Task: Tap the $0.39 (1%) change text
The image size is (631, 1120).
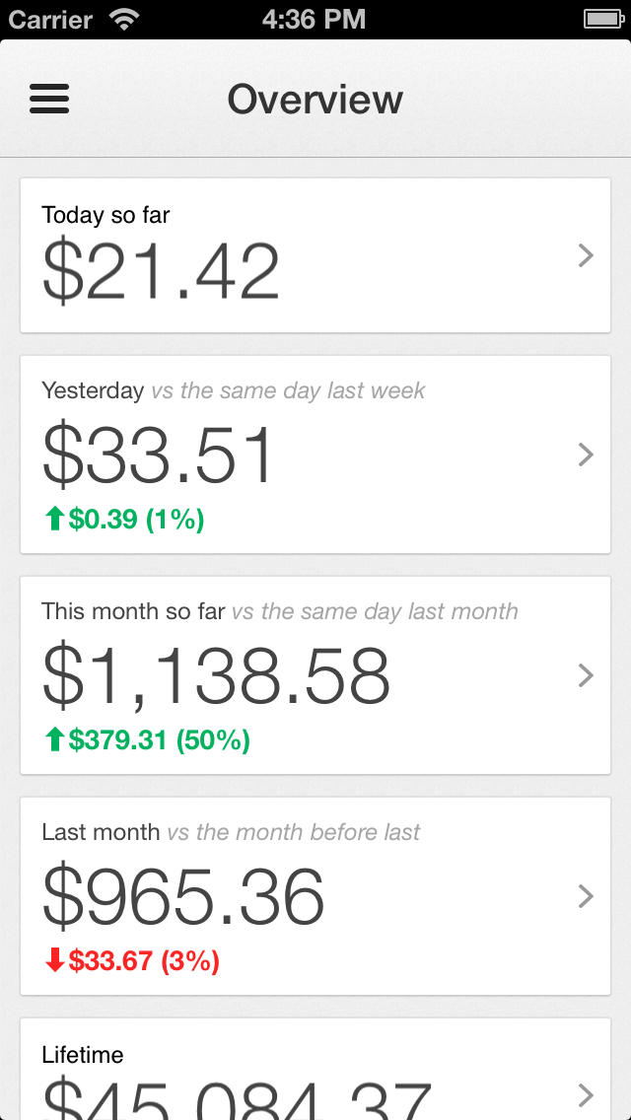Action: pyautogui.click(x=136, y=520)
